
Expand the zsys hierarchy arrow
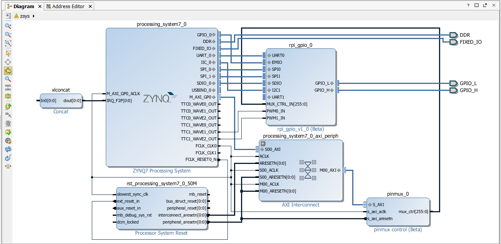click(34, 16)
